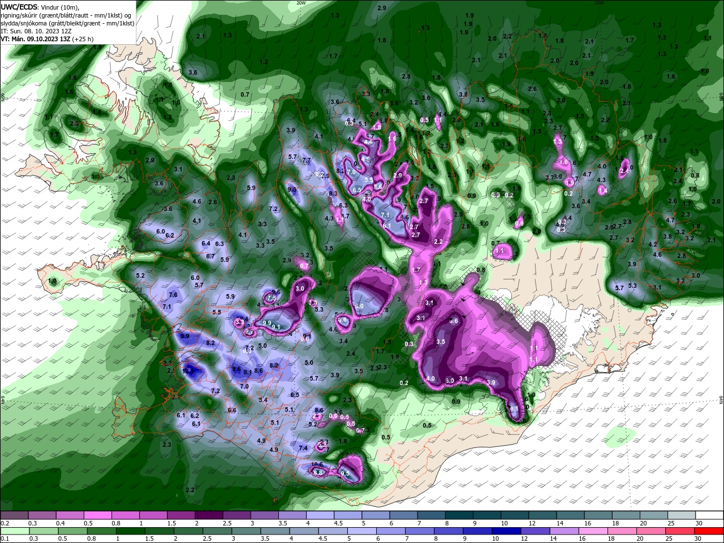Click the 'IT: Sun. 08. 10. 2023 12Z' line
Screen dimensions: 724x543
[37, 31]
